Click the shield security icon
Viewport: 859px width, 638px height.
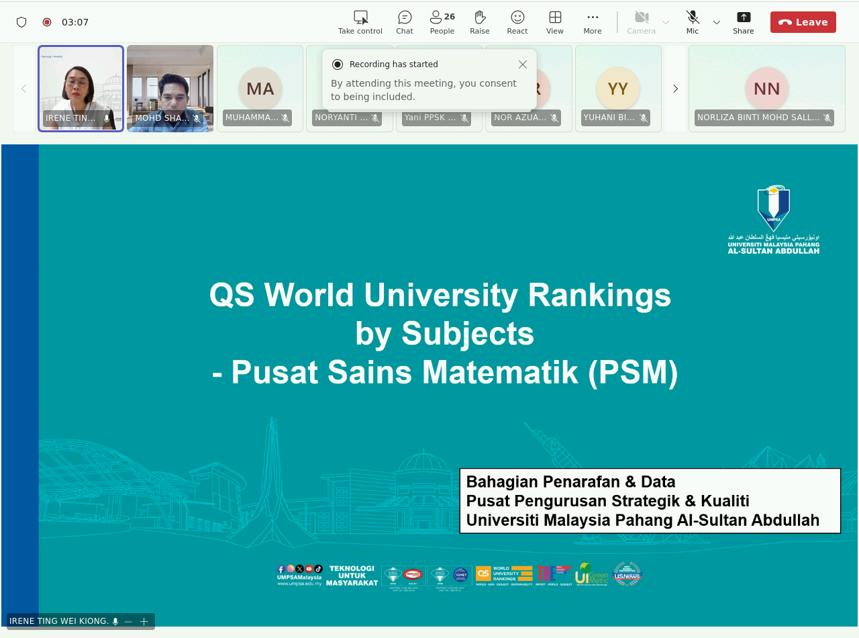click(21, 22)
